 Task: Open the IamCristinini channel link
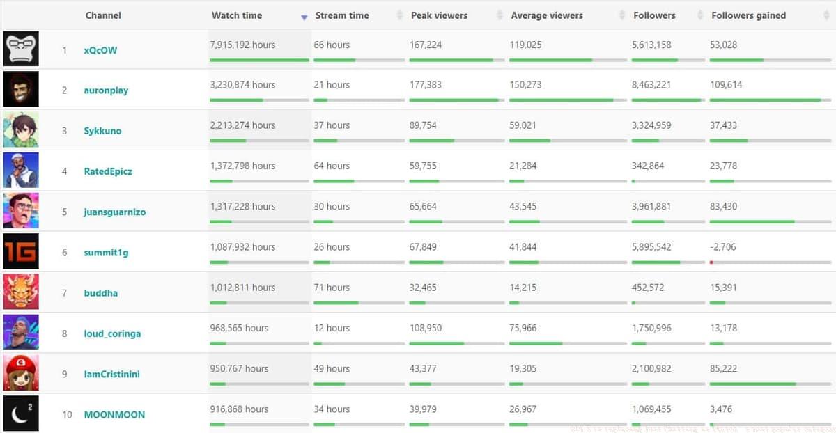(x=111, y=374)
